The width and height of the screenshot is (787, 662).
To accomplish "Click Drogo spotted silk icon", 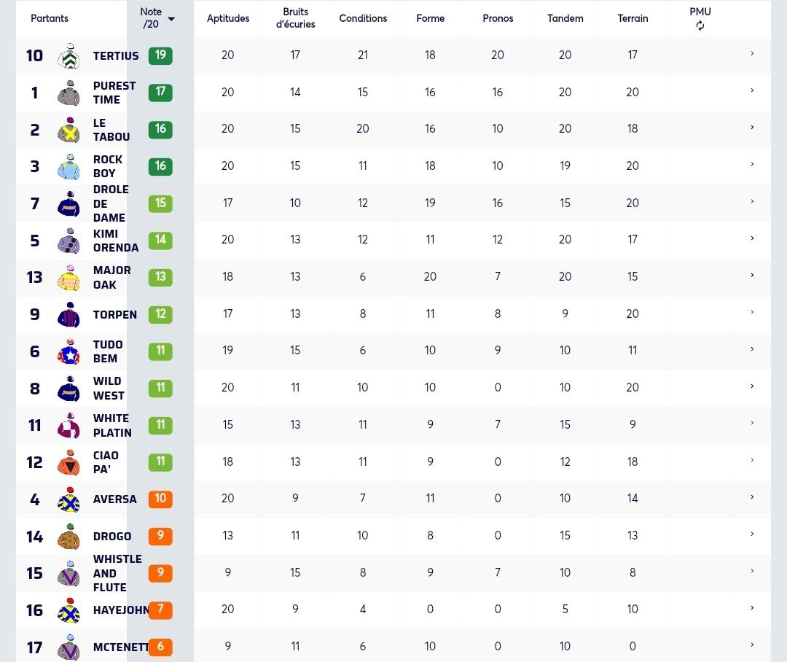I will (69, 537).
